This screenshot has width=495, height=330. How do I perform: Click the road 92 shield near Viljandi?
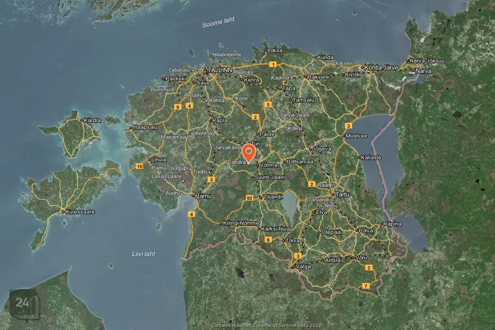click(250, 198)
